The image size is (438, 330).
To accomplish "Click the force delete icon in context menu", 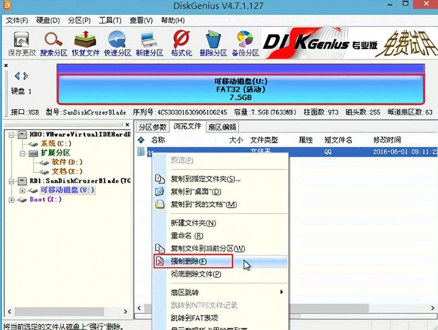I will (x=159, y=261).
